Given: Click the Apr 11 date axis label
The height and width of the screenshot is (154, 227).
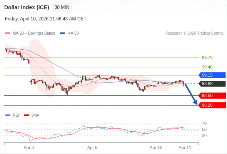Looking at the screenshot, I should coord(185,147).
